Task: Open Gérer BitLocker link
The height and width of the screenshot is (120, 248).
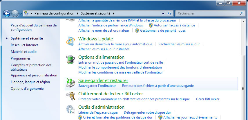Action: point(208,99)
